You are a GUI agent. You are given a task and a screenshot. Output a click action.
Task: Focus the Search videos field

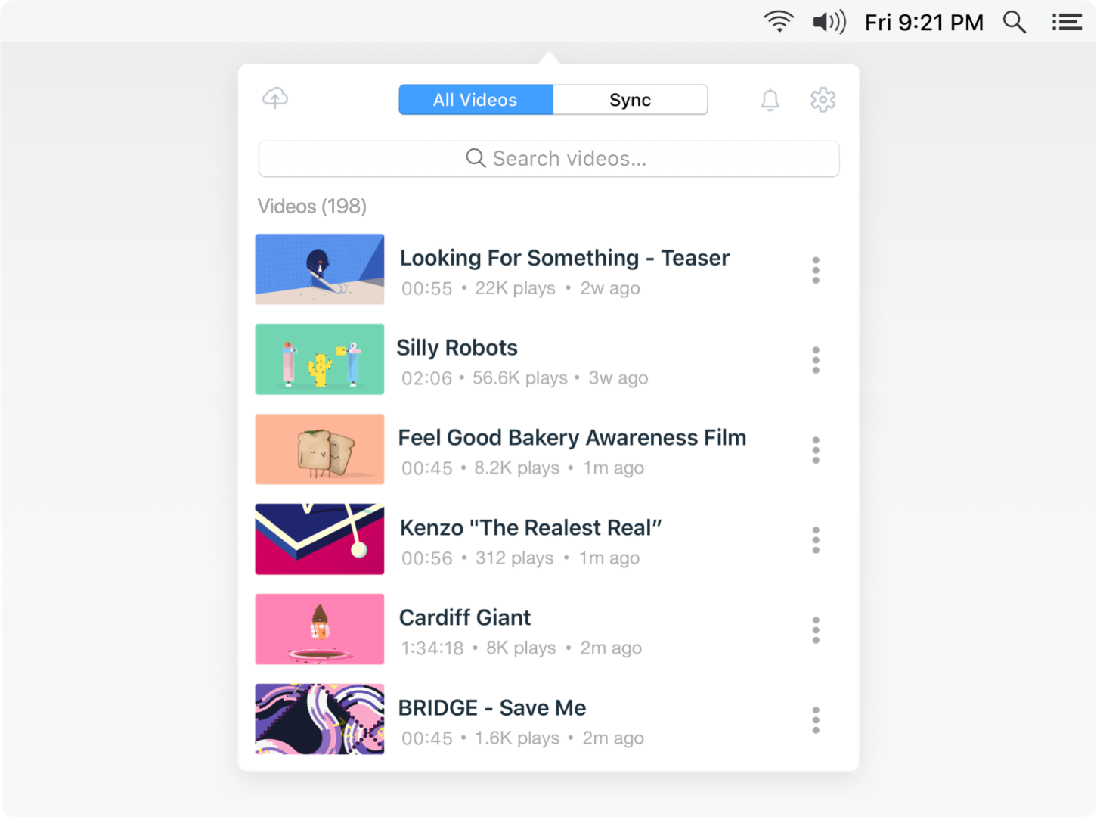(x=549, y=159)
